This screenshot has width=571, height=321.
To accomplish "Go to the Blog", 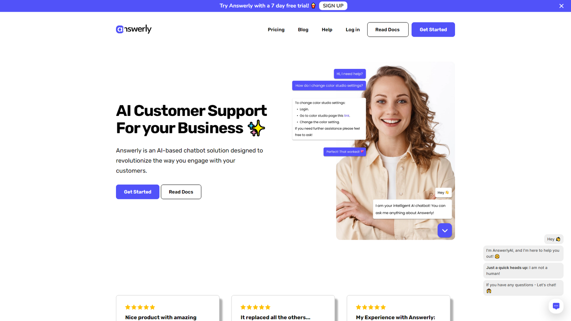I will click(303, 30).
